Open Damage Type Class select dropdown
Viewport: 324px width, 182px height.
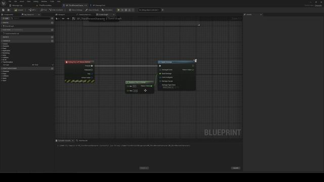[168, 87]
